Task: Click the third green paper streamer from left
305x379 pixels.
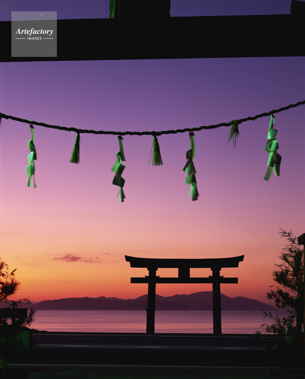Action: (191, 167)
